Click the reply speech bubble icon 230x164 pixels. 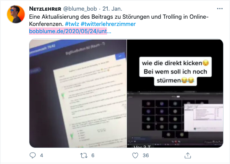32,155
